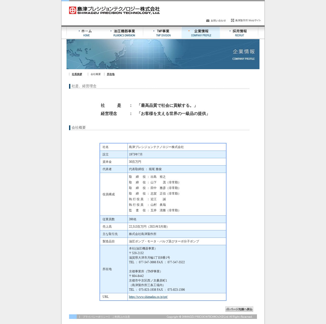Open 油圧機器事業 FLUIDICS DIVISION menu
The image size is (326, 324).
click(x=124, y=33)
